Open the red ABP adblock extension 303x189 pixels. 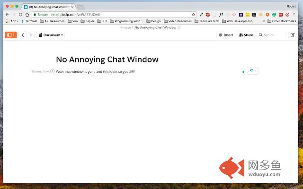[x=208, y=15]
